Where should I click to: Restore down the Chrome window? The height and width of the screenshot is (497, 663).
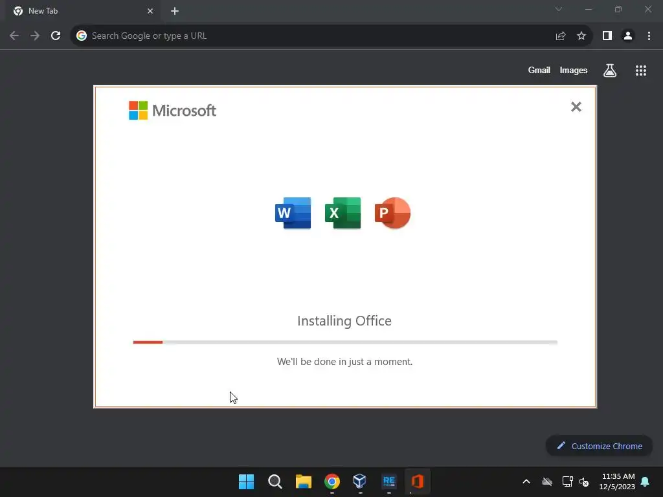tap(618, 9)
